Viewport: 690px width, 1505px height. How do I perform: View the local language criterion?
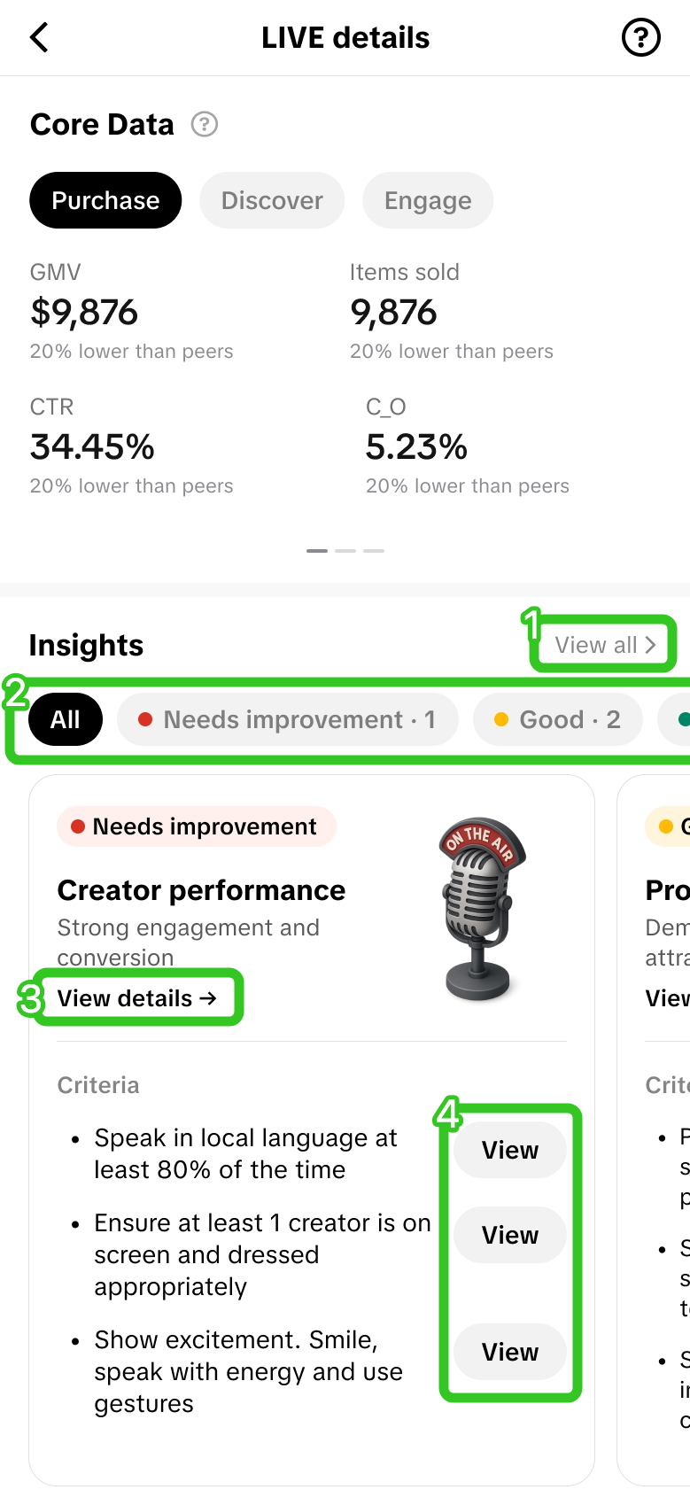coord(510,1150)
